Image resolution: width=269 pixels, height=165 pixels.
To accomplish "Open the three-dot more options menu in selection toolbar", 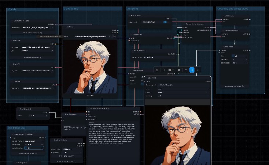I will point(198,70).
